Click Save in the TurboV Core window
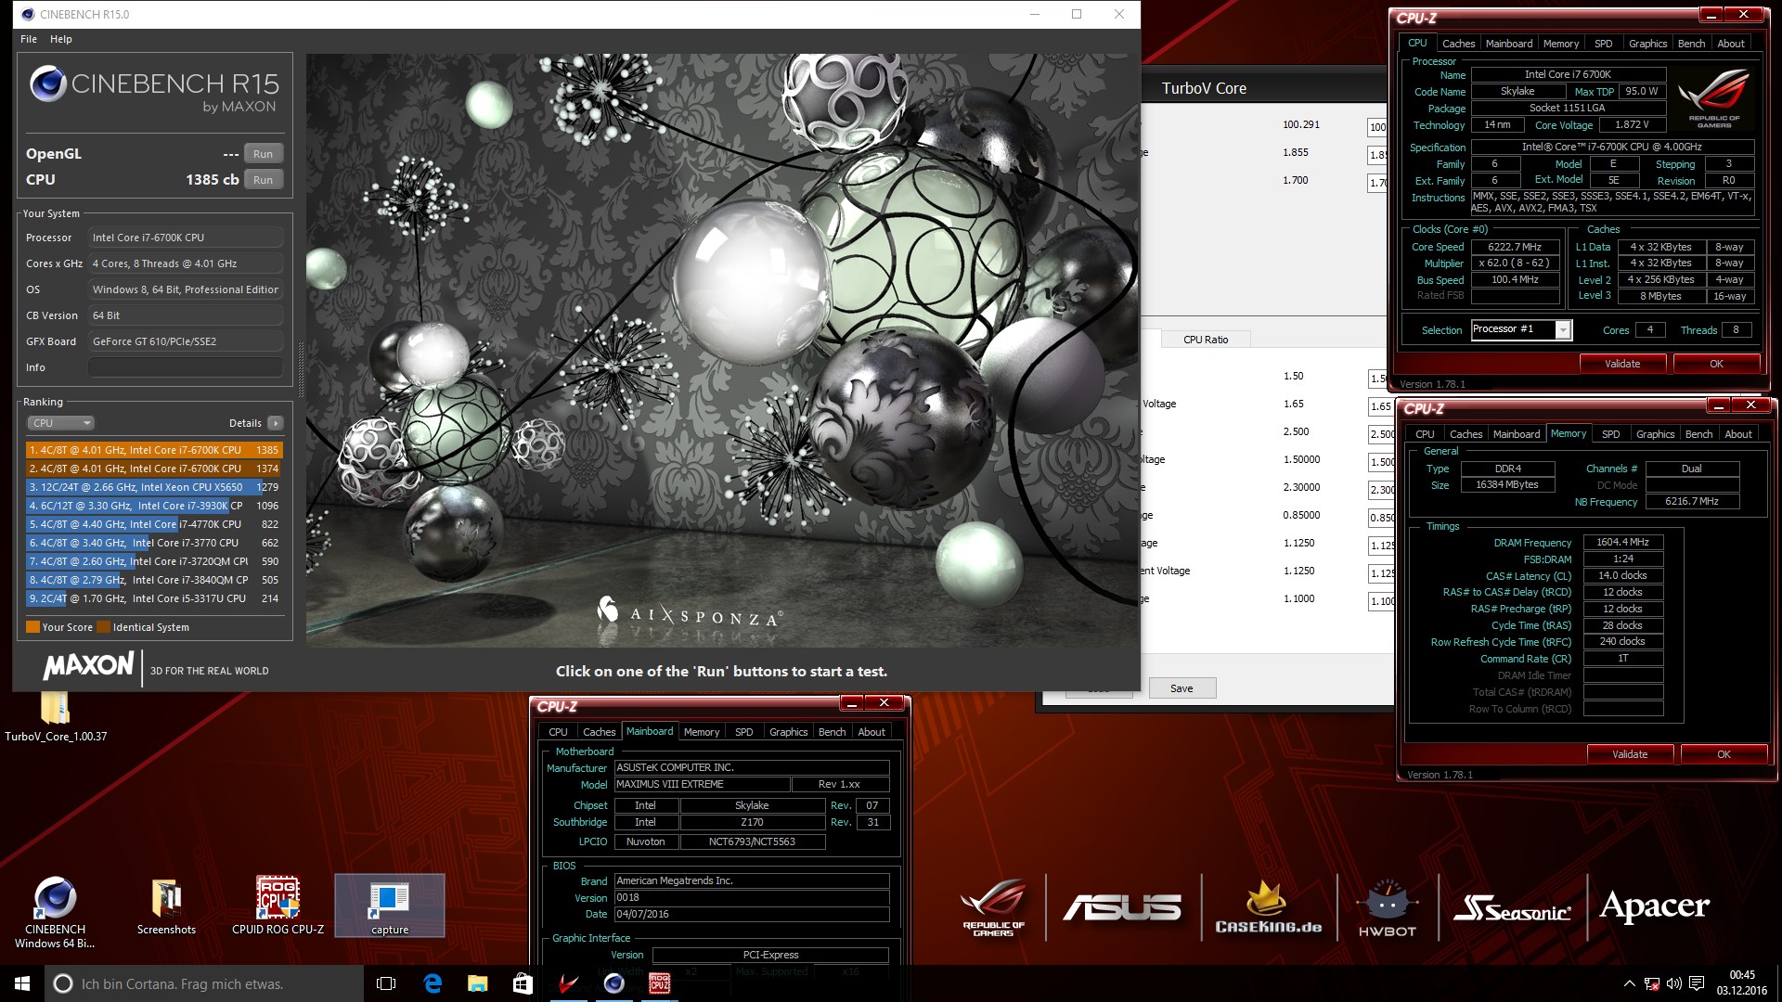This screenshot has height=1002, width=1782. [1182, 688]
